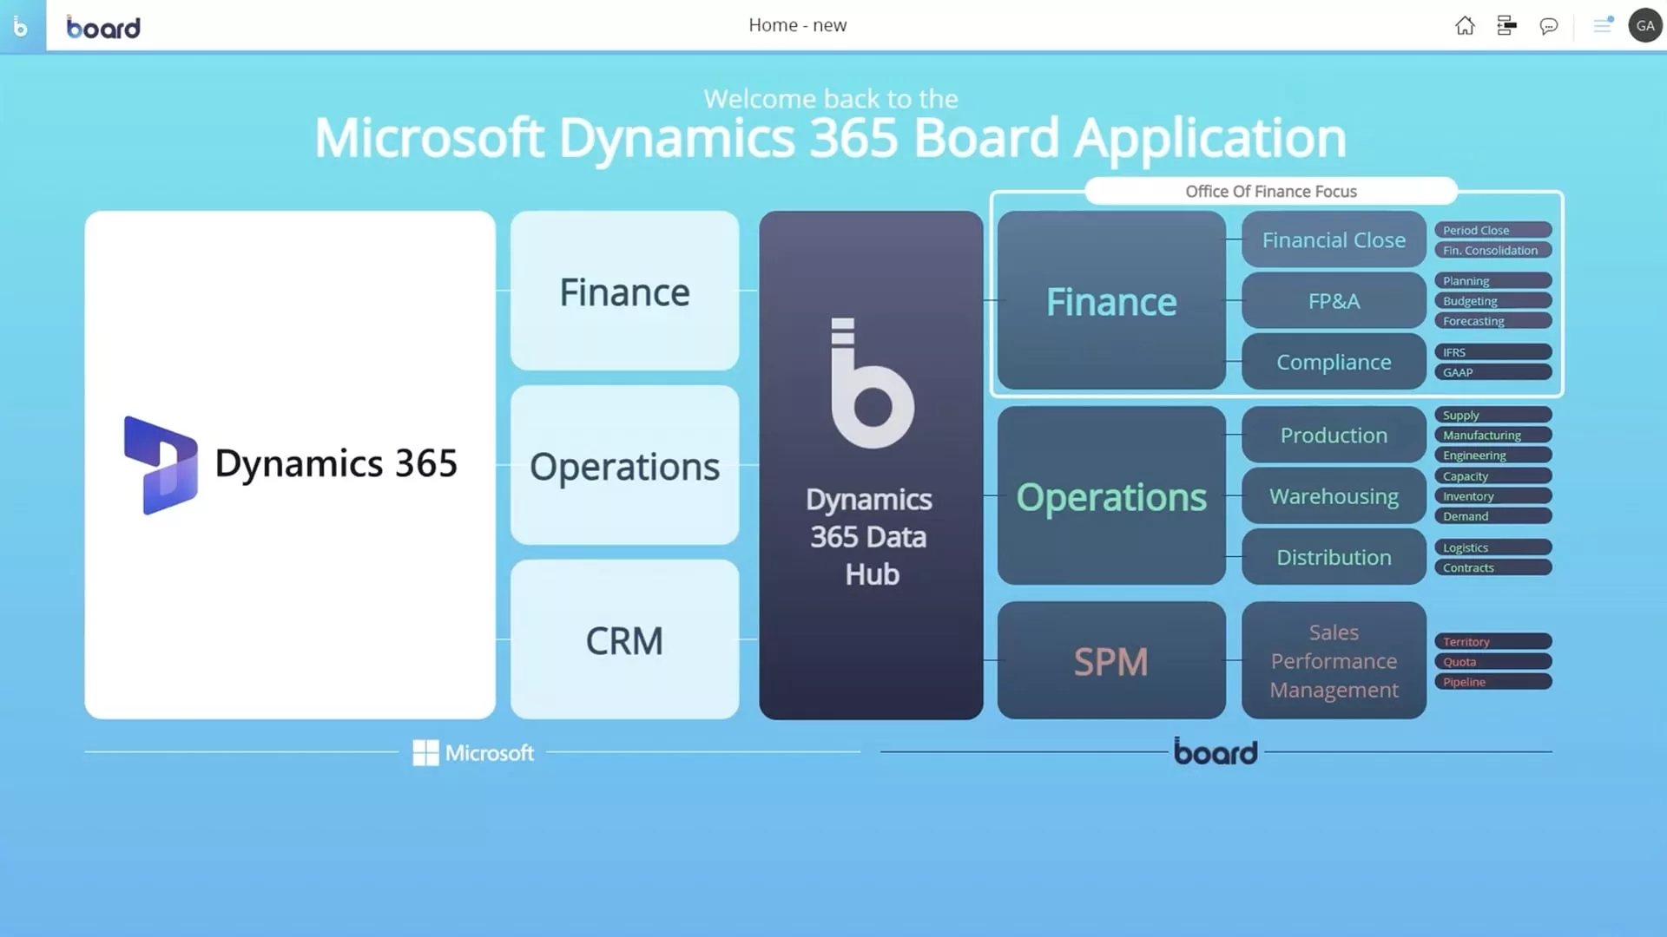Click the GAAP pill
The height and width of the screenshot is (937, 1667).
pos(1492,371)
